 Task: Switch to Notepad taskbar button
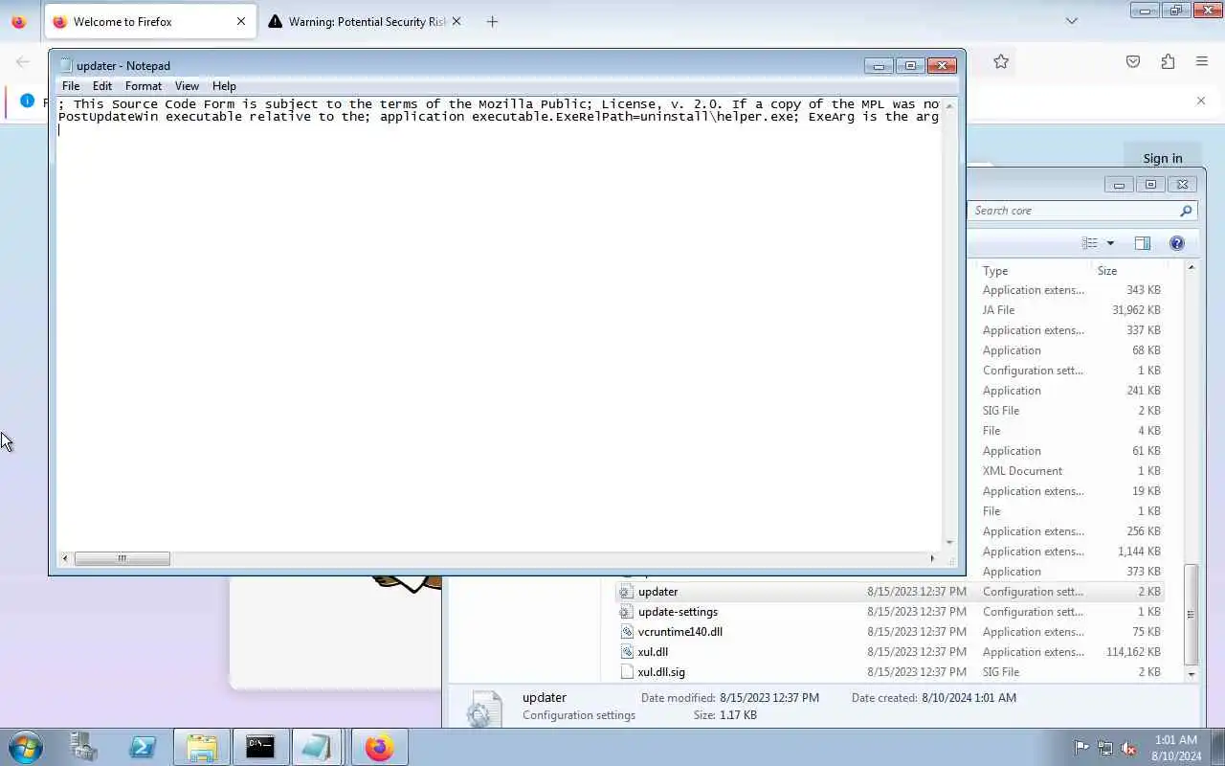click(316, 747)
